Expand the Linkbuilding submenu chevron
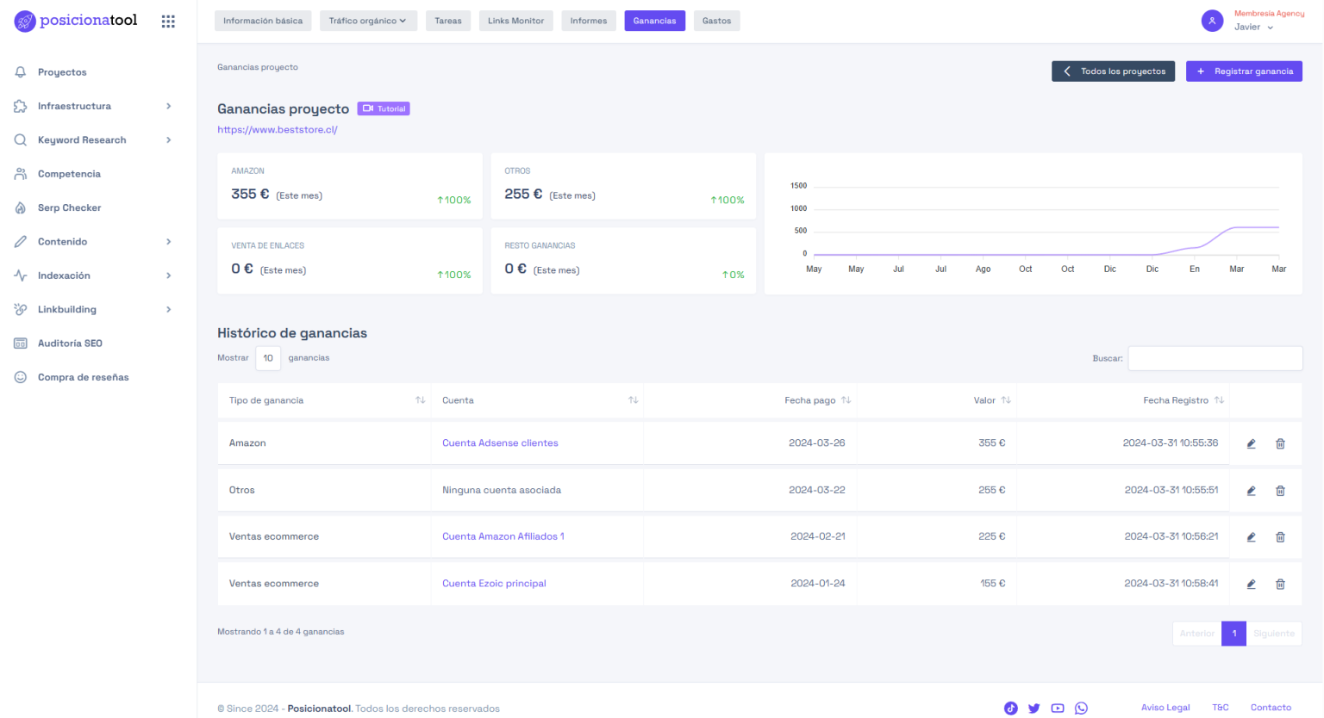This screenshot has width=1324, height=718. pyautogui.click(x=169, y=309)
